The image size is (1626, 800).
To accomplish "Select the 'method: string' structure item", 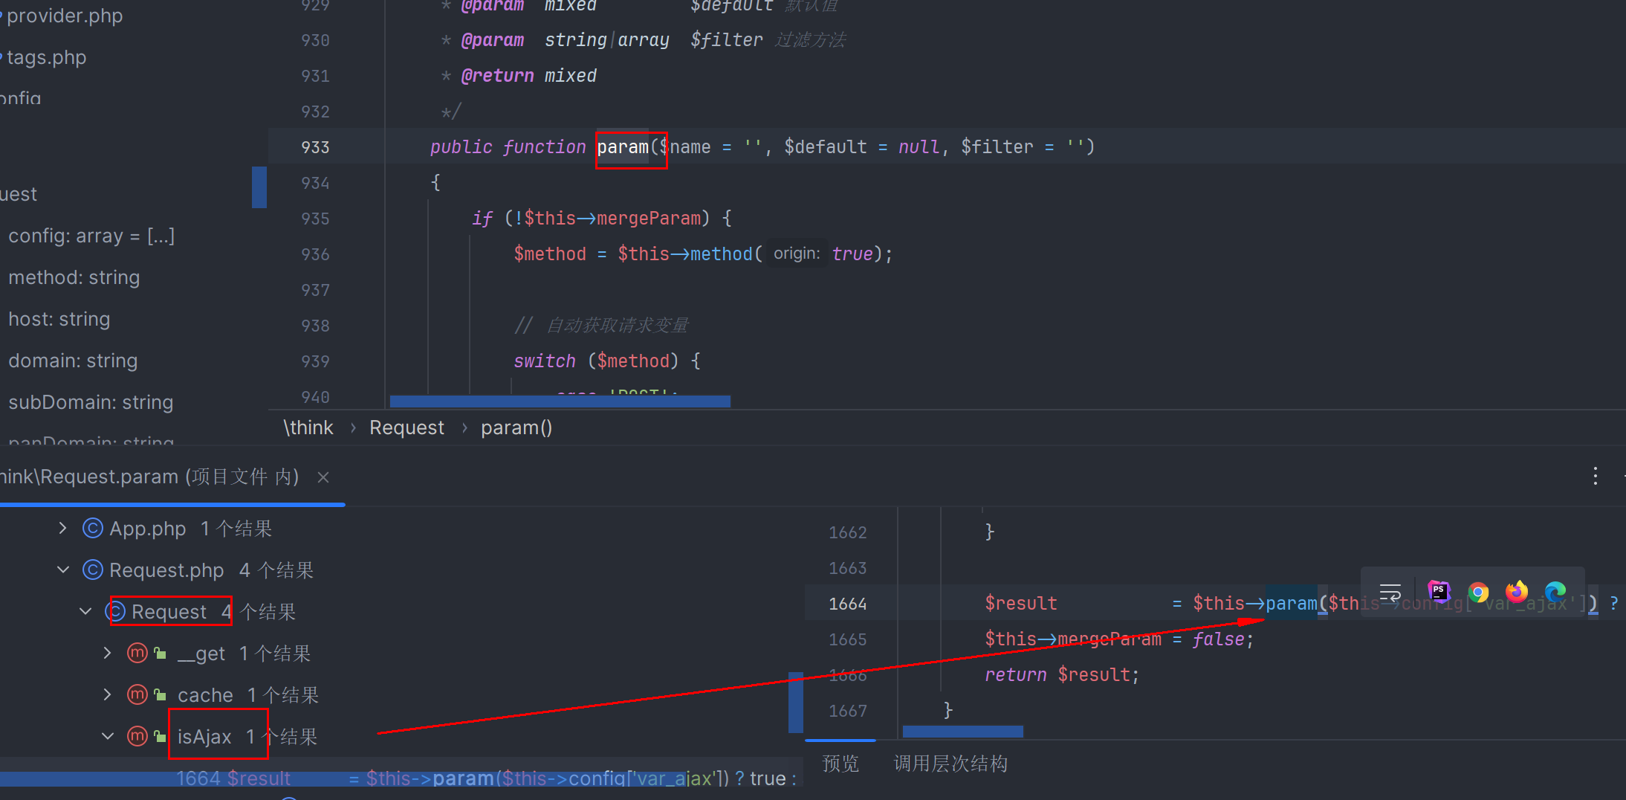I will pyautogui.click(x=74, y=277).
